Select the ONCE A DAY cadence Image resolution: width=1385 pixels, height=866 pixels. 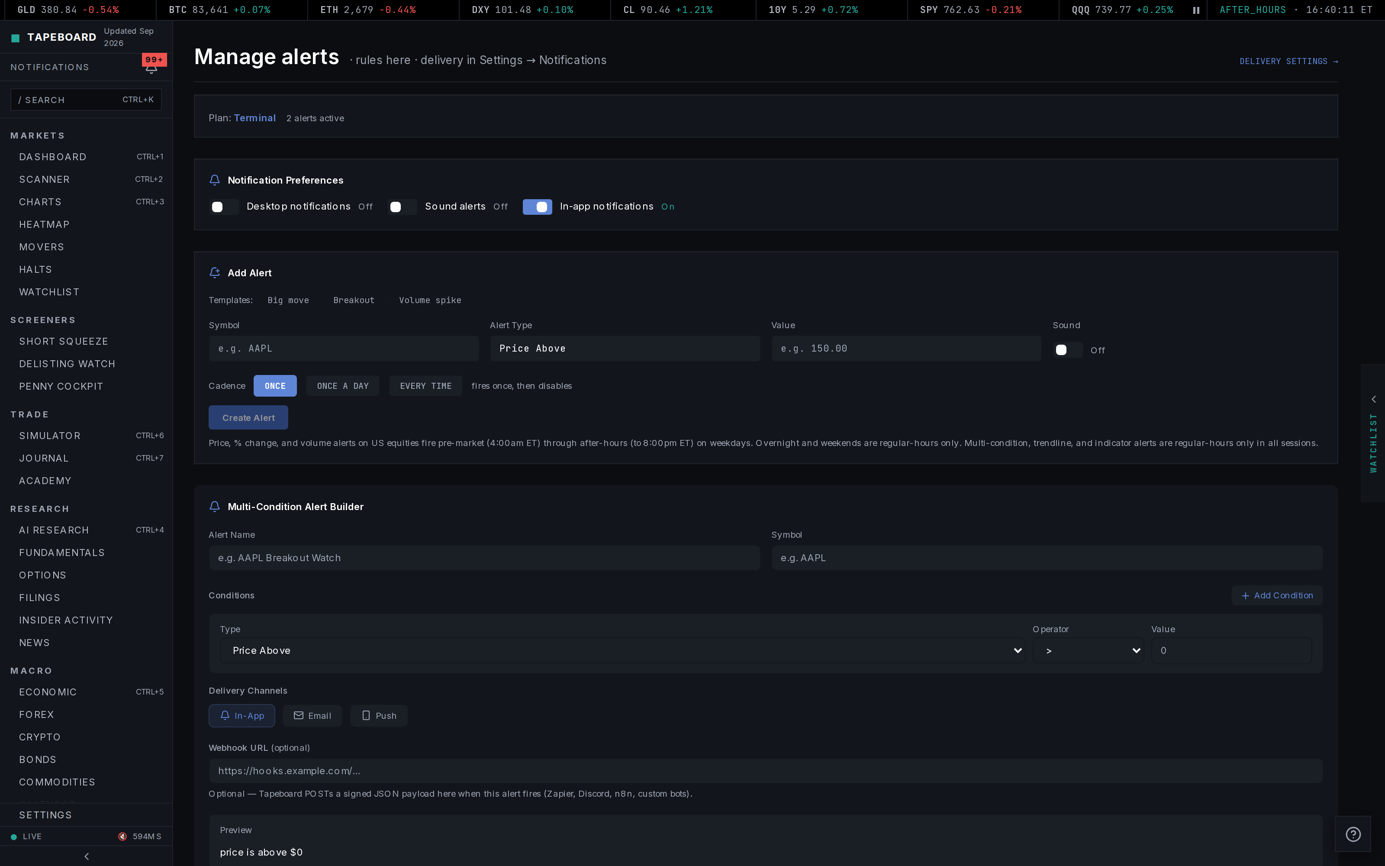click(x=343, y=386)
